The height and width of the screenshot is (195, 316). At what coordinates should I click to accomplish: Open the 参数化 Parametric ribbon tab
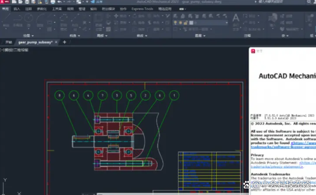click(42, 9)
